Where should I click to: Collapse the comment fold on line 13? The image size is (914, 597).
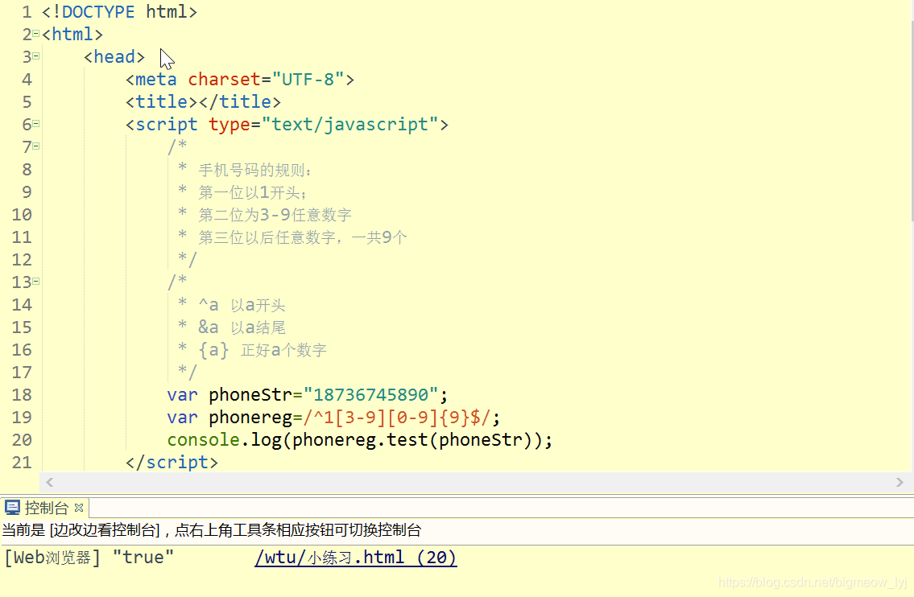click(x=36, y=282)
